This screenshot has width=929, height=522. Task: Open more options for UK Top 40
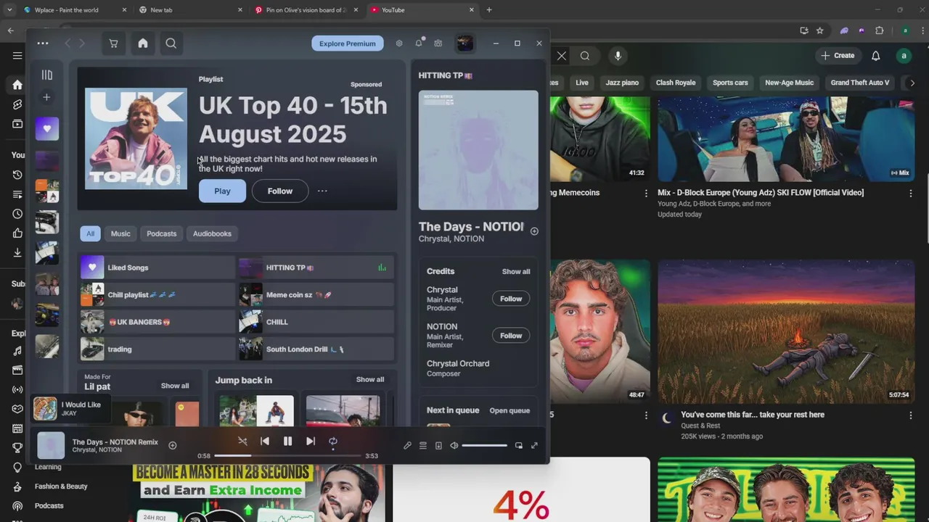(322, 191)
